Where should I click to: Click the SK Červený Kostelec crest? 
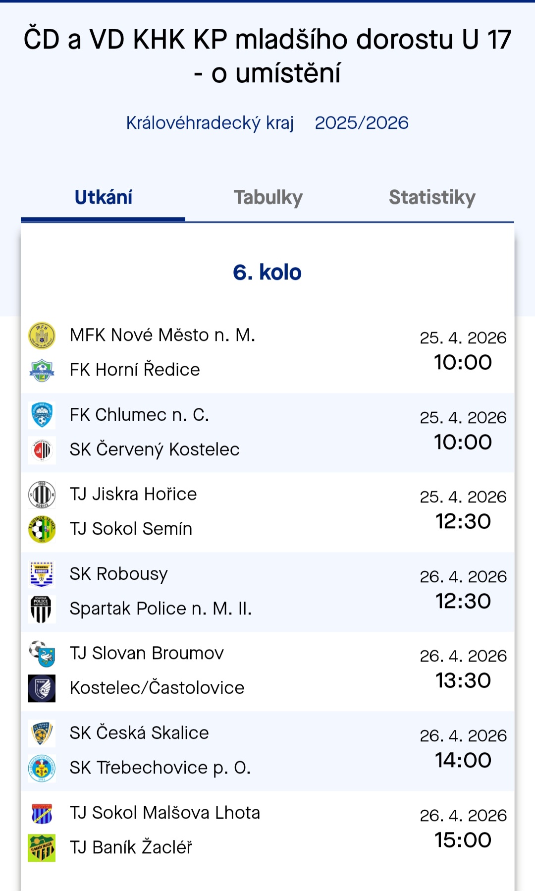pyautogui.click(x=42, y=450)
